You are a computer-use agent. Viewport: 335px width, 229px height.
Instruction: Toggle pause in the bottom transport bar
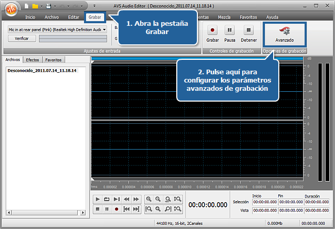[107, 209]
